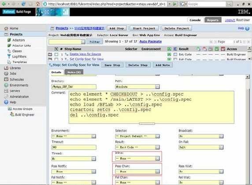Click the green icon in Create View row
The height and width of the screenshot is (185, 252).
(x=169, y=54)
